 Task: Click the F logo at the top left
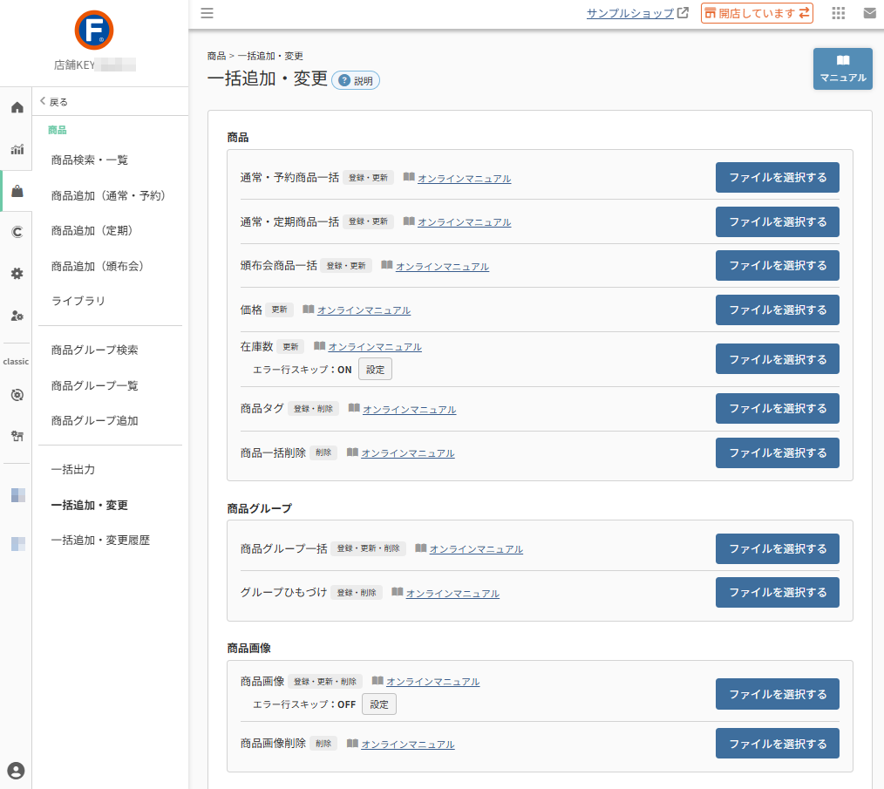tap(94, 30)
